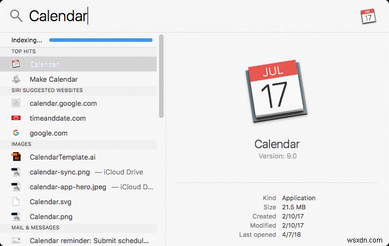Click the MAIL & MESSAGES section header
Viewport: 389px width, 246px height.
click(35, 227)
